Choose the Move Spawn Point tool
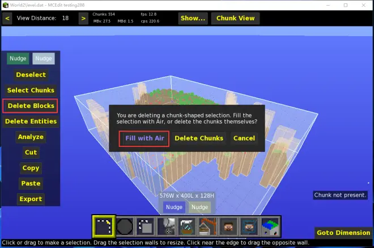This screenshot has height=248, width=374. tap(249, 227)
